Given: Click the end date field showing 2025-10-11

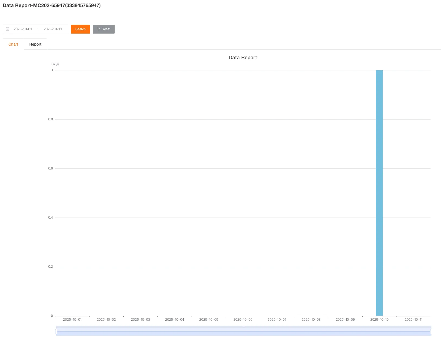Looking at the screenshot, I should (x=53, y=29).
